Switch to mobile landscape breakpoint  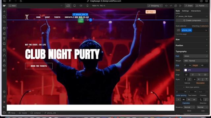point(81,6)
